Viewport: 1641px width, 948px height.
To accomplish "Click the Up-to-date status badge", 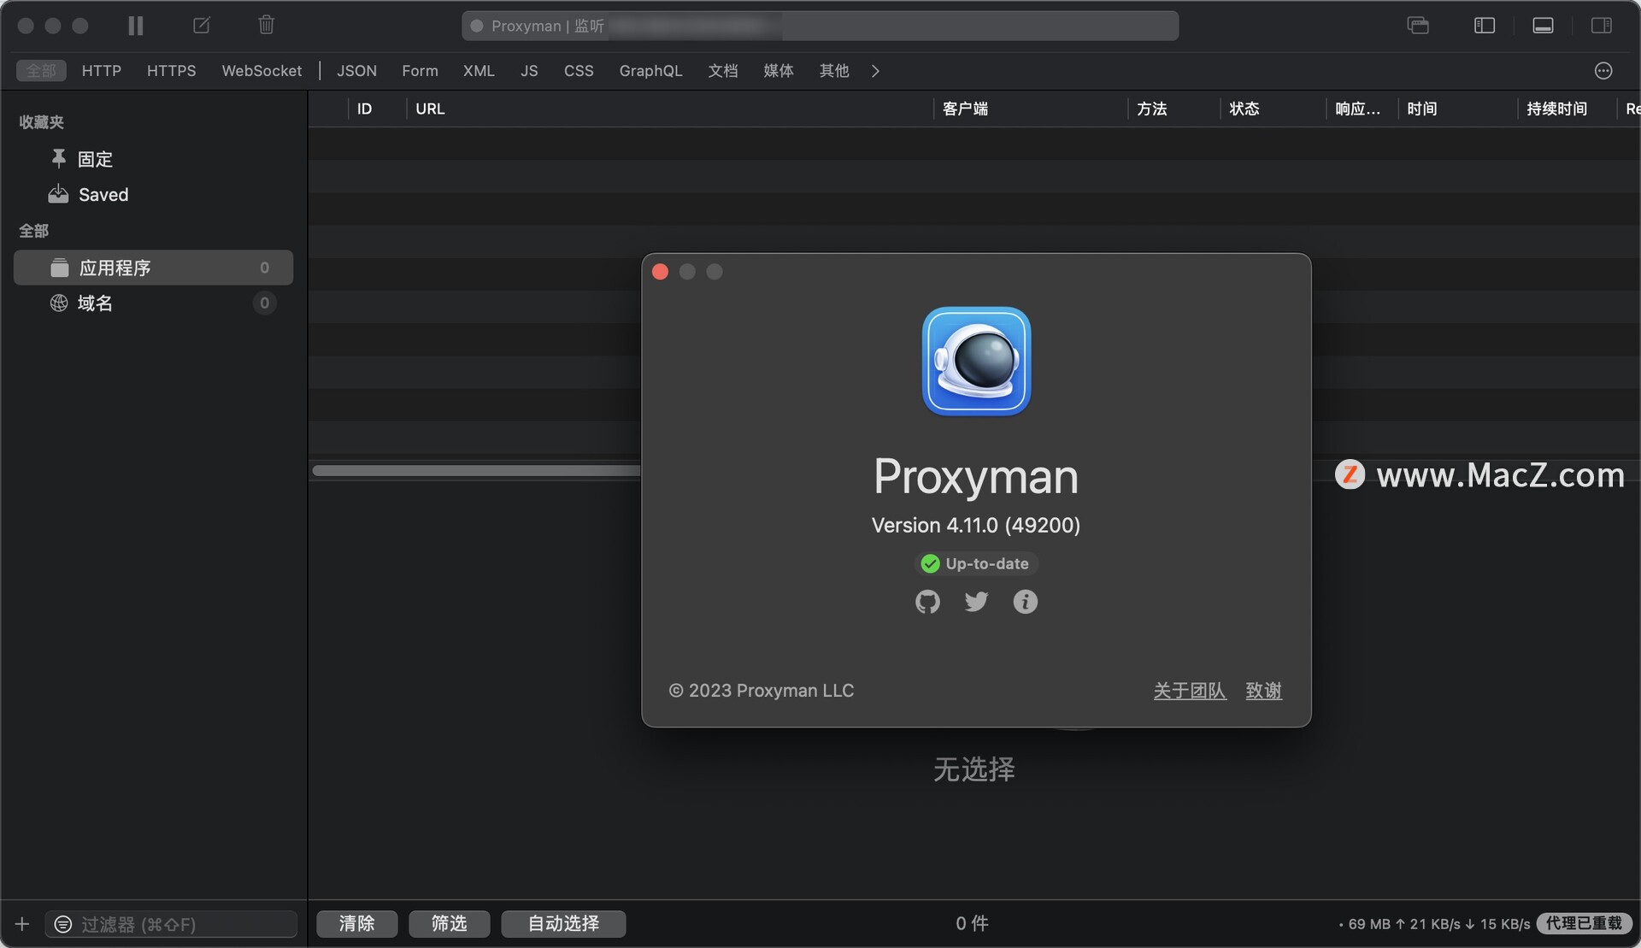I will click(976, 563).
